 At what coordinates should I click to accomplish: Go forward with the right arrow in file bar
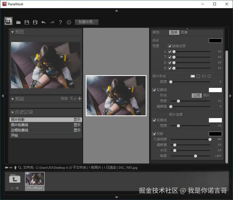coord(11,167)
